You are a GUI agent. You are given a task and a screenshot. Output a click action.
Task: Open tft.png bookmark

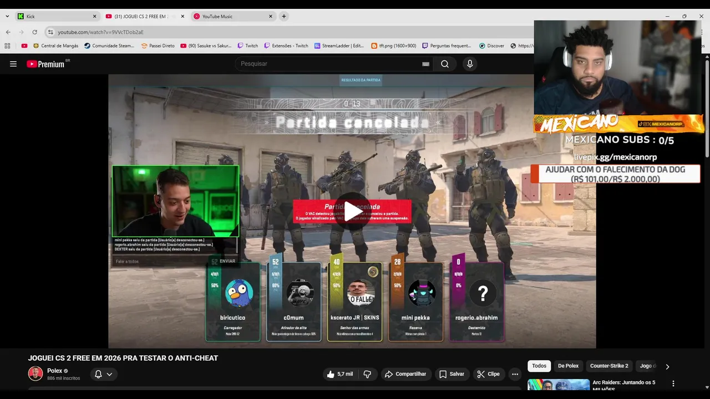point(393,46)
